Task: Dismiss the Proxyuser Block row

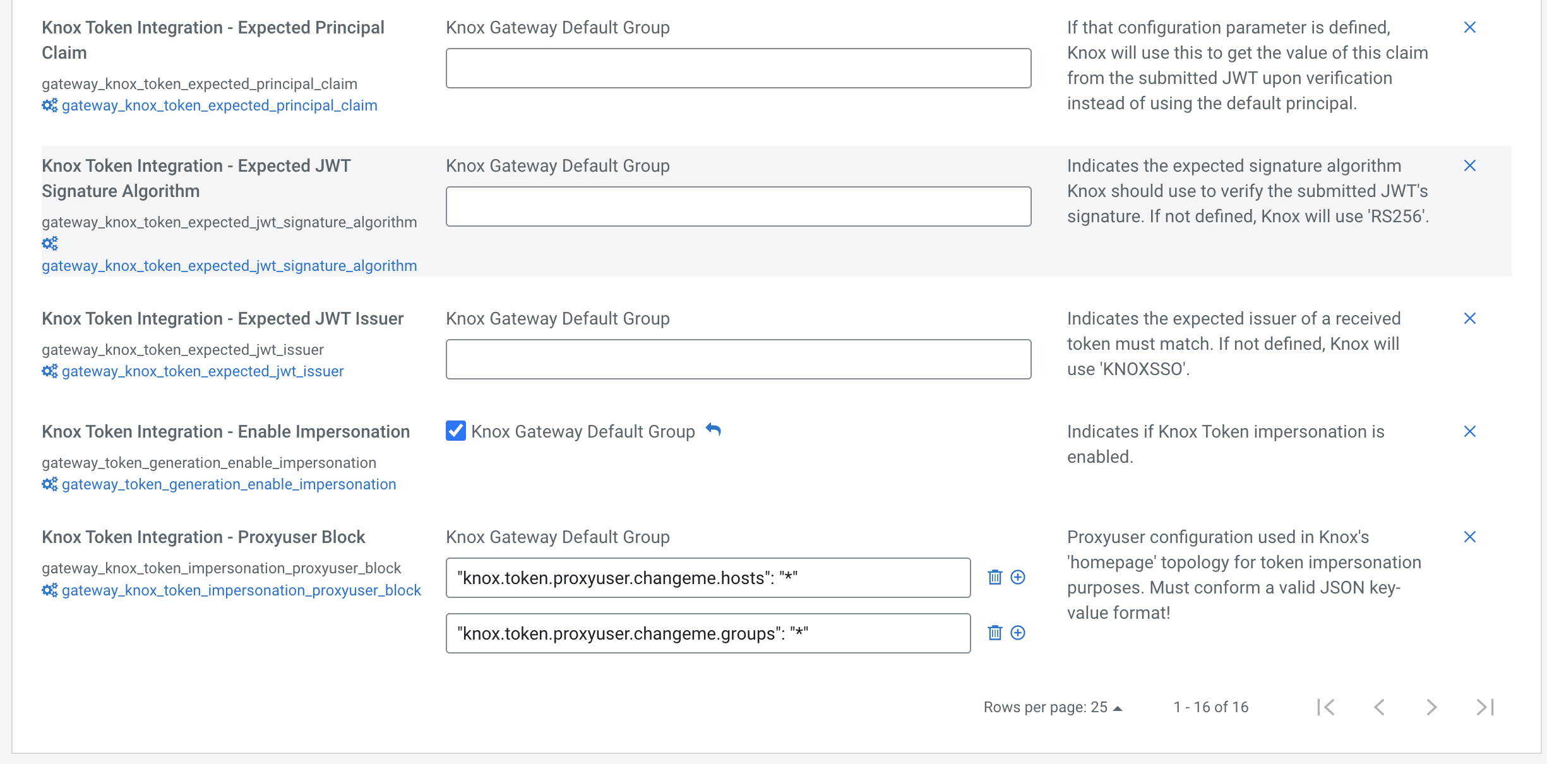Action: (x=1469, y=537)
